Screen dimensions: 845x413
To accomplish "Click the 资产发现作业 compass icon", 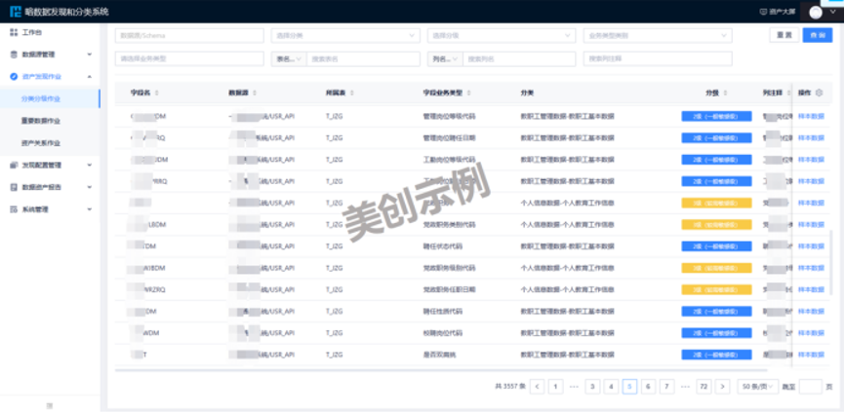I will click(x=14, y=77).
